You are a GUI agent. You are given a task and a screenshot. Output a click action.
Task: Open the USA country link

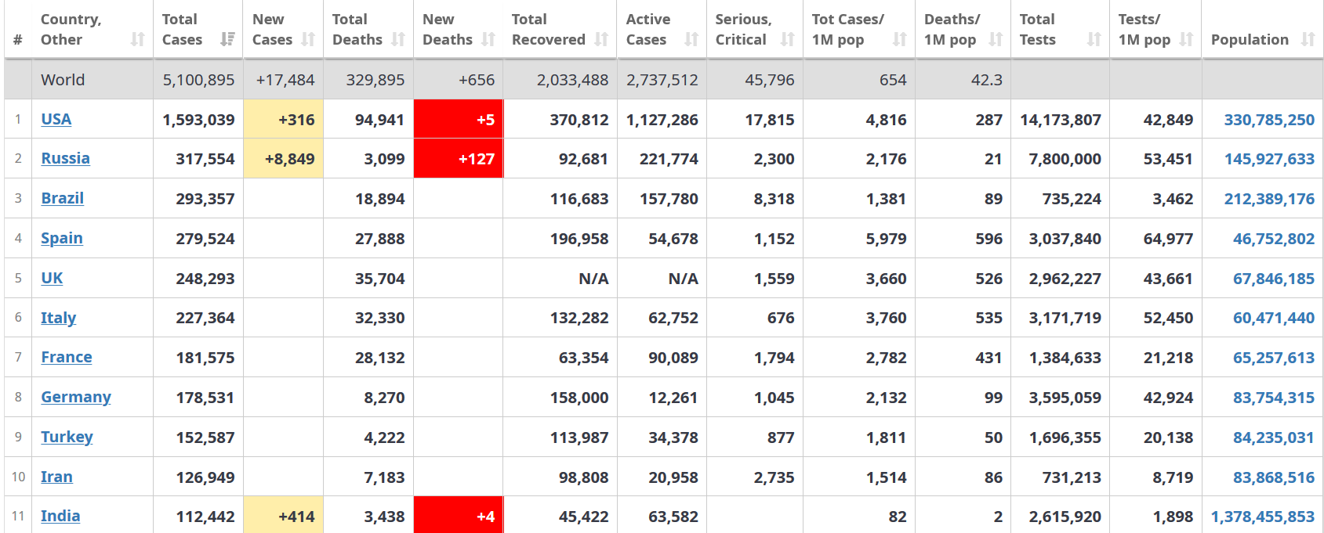pos(56,119)
